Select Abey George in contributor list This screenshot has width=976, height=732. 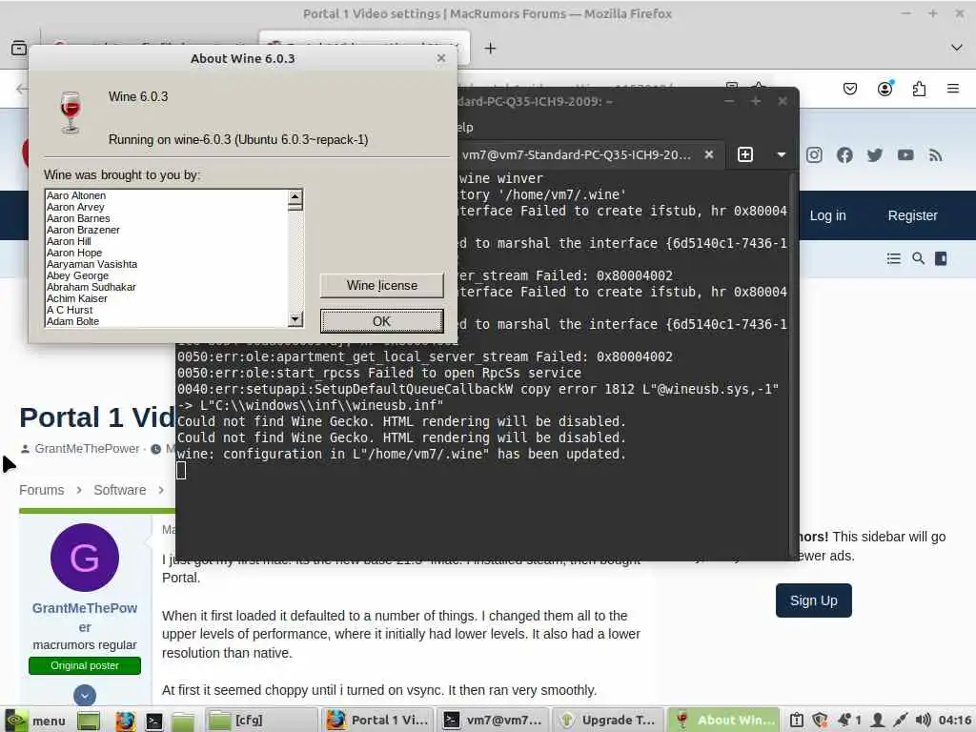(x=77, y=275)
